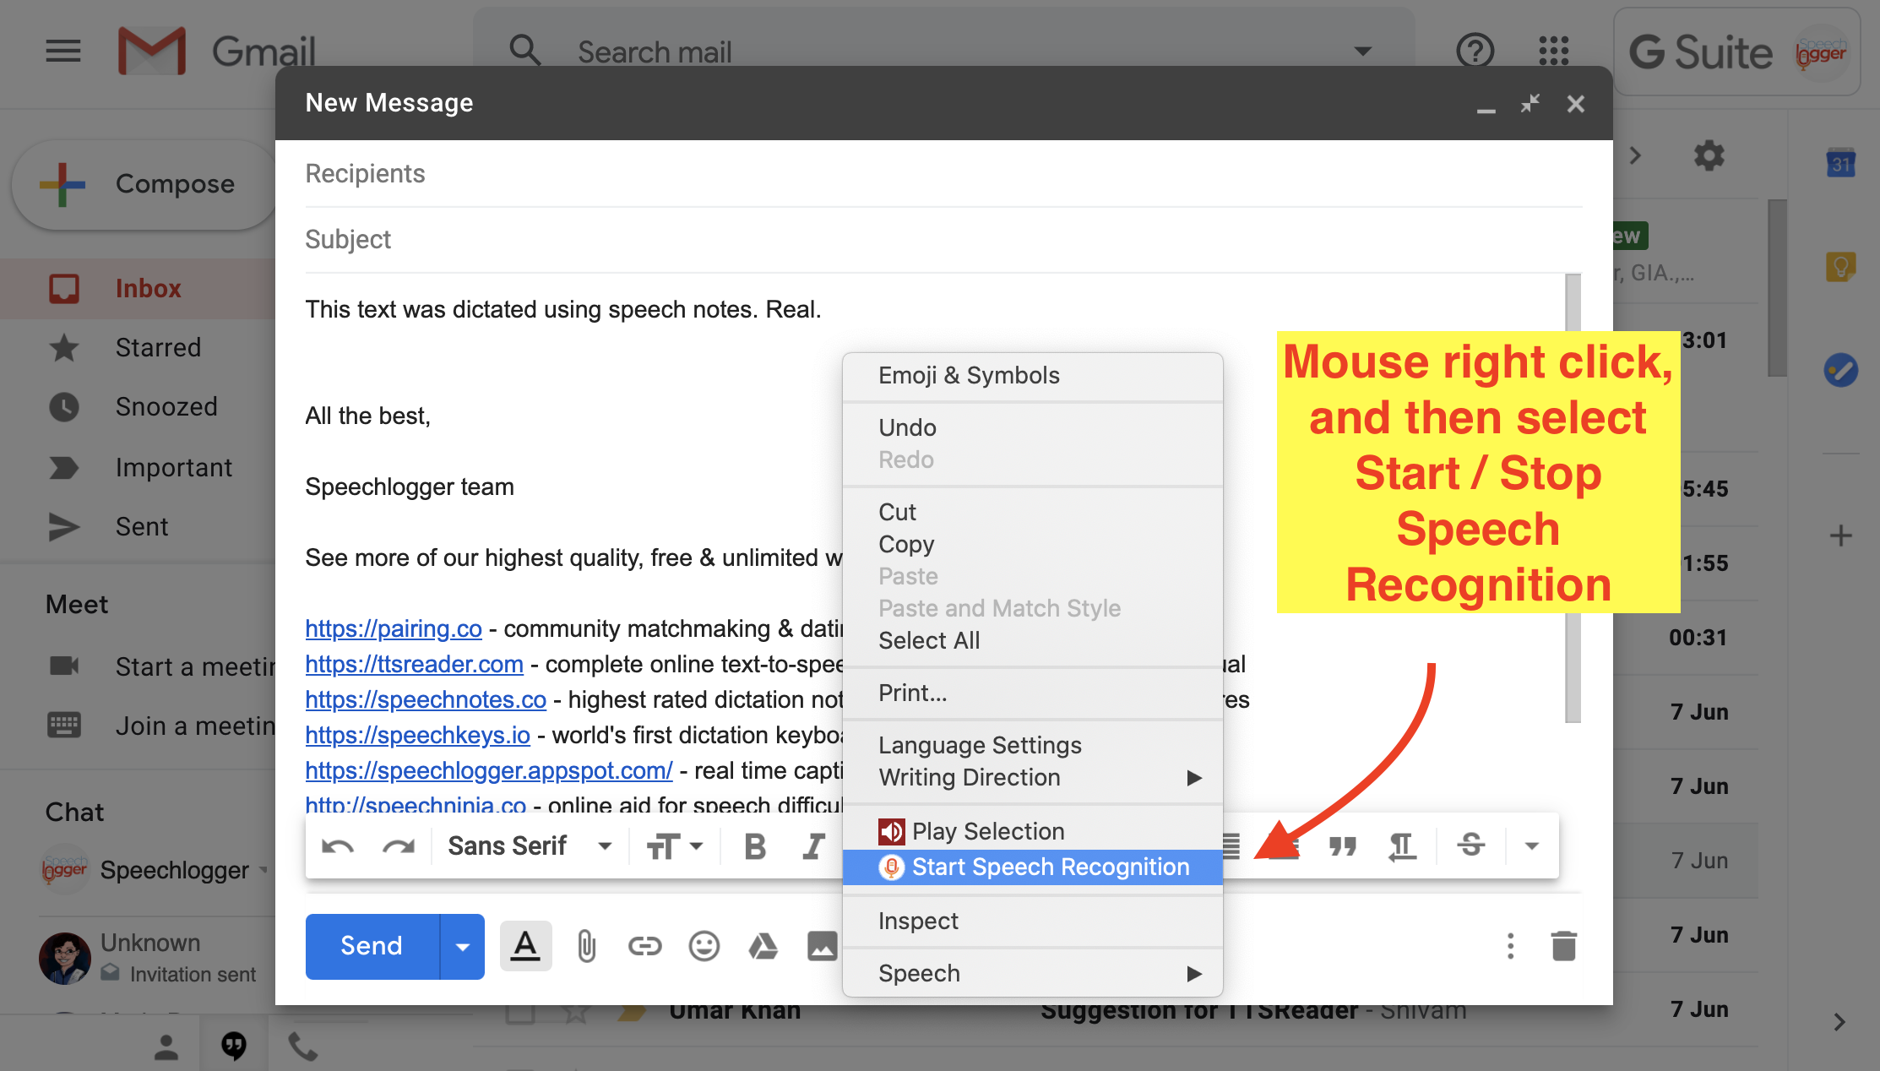Image resolution: width=1880 pixels, height=1071 pixels.
Task: Choose Play Selection from context menu
Action: point(1033,831)
